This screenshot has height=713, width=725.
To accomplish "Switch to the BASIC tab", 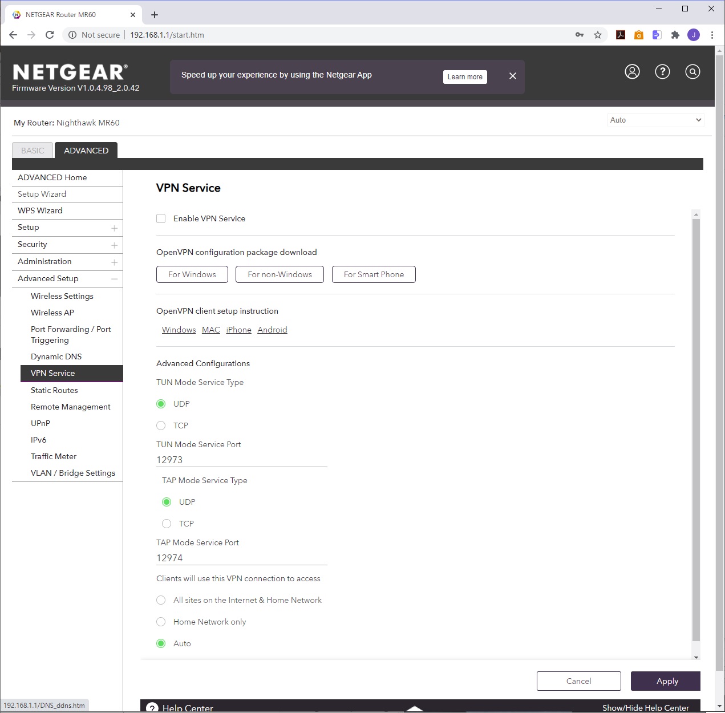I will (x=33, y=151).
